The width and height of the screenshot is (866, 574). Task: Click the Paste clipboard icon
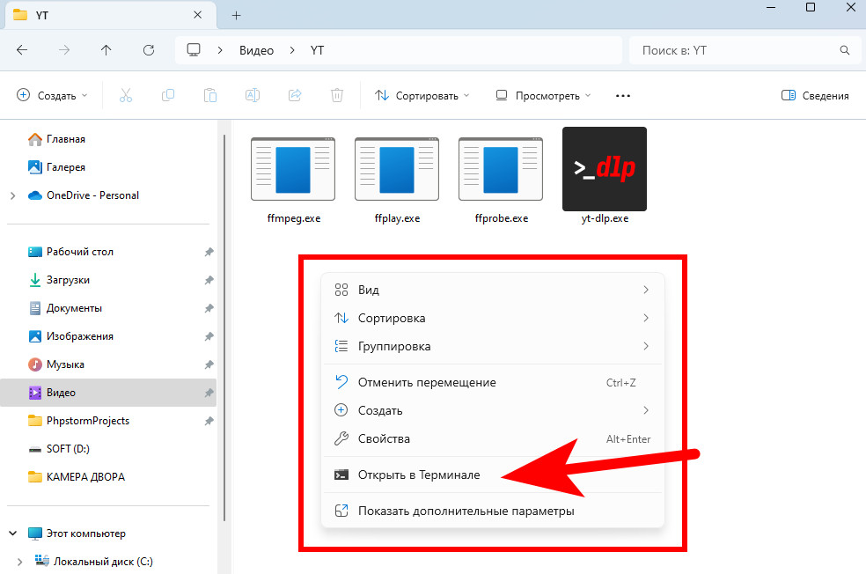[x=210, y=95]
